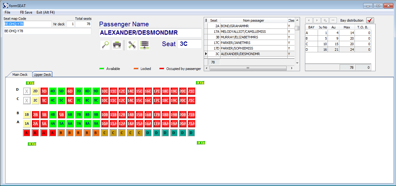Click the red checkmark by Bay distribution

click(x=370, y=20)
